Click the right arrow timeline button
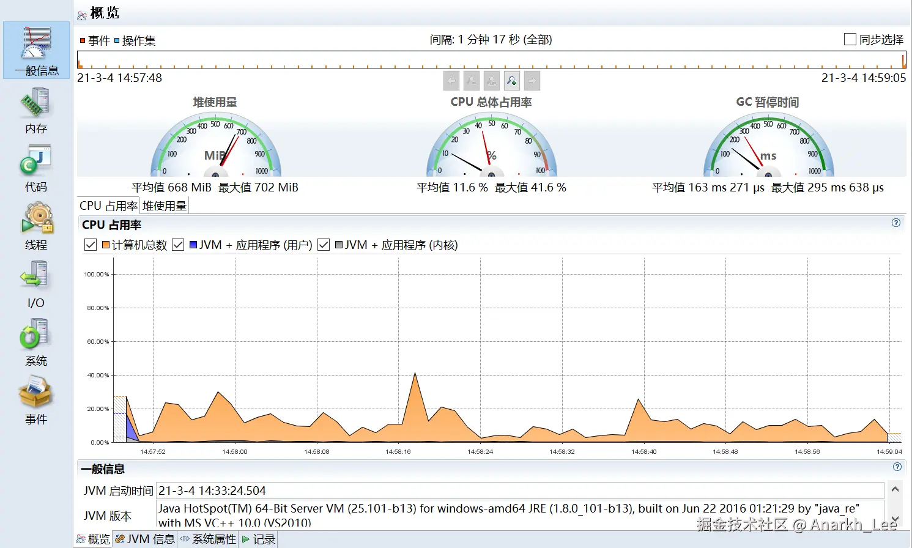This screenshot has width=912, height=548. [532, 81]
